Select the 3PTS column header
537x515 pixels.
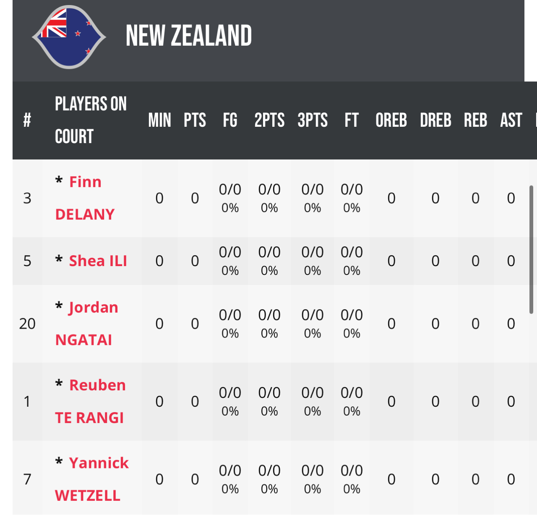coord(313,120)
